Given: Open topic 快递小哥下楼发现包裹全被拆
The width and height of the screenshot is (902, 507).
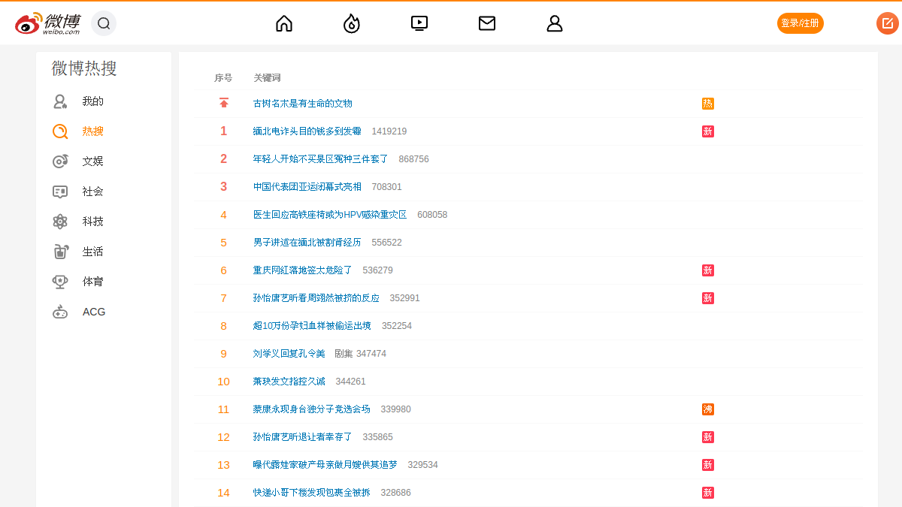Looking at the screenshot, I should tap(312, 493).
